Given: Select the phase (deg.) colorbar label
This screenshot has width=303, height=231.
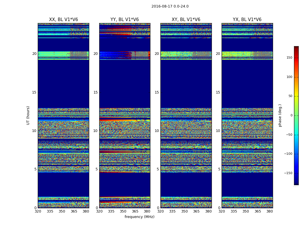Looking at the screenshot, I should pos(280,115).
